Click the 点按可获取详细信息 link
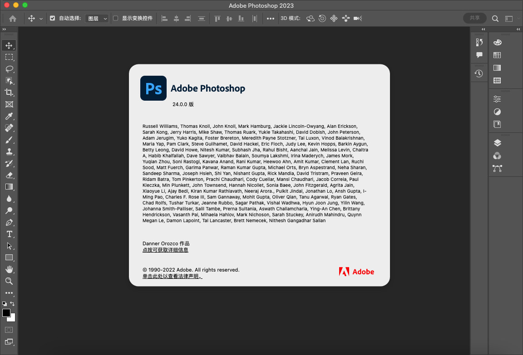This screenshot has height=355, width=523. (x=165, y=250)
